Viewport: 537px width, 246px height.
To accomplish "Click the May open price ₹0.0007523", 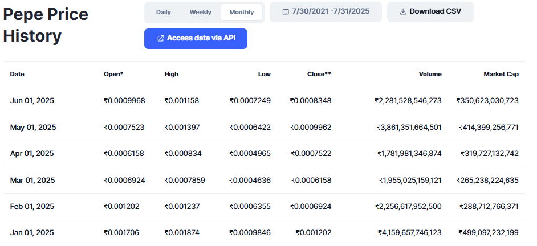I will (x=124, y=128).
